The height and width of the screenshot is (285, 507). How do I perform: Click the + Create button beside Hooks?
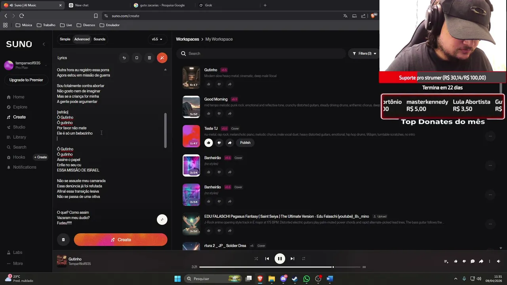(x=40, y=157)
